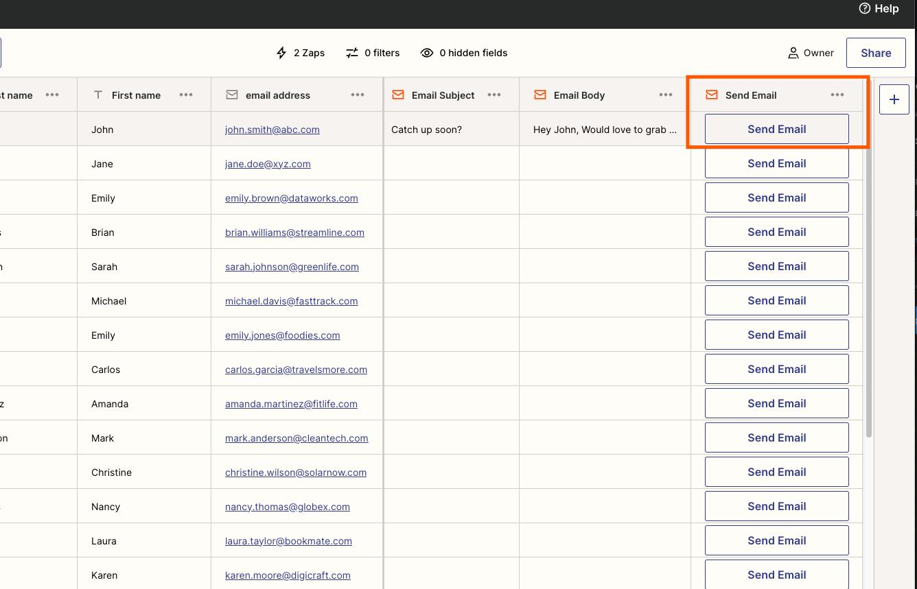Open the Zaps panel via lightning bolt icon
The height and width of the screenshot is (589, 917).
tap(281, 53)
